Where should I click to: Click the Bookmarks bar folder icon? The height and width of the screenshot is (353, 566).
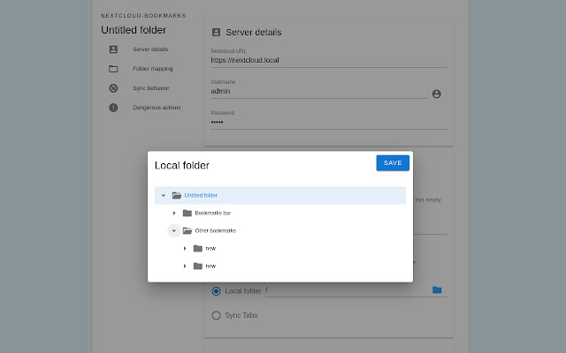click(187, 213)
